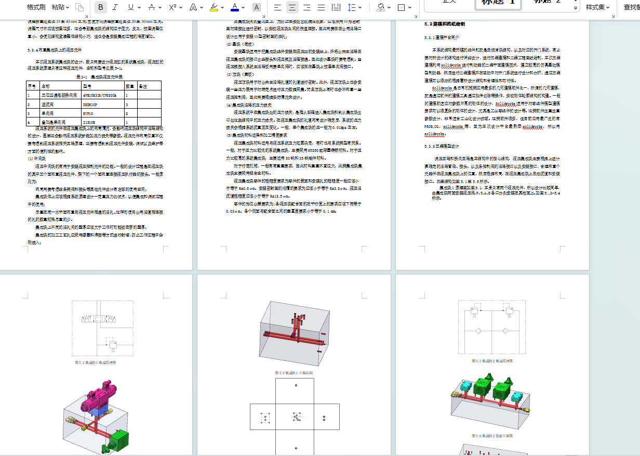Click the 格式刷 format painter button

pyautogui.click(x=36, y=7)
